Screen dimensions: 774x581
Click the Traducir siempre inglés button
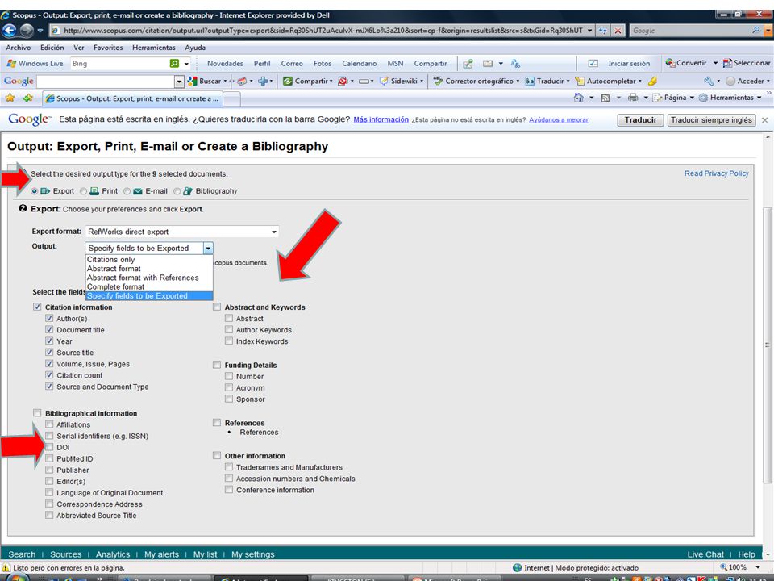point(711,120)
